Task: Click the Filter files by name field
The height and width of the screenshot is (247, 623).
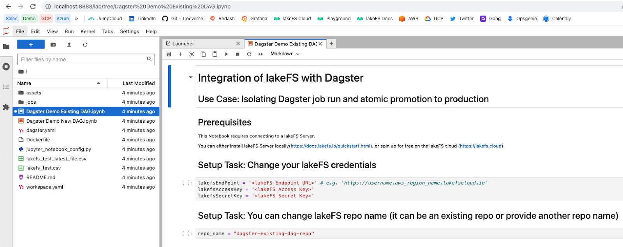Action: [x=86, y=59]
